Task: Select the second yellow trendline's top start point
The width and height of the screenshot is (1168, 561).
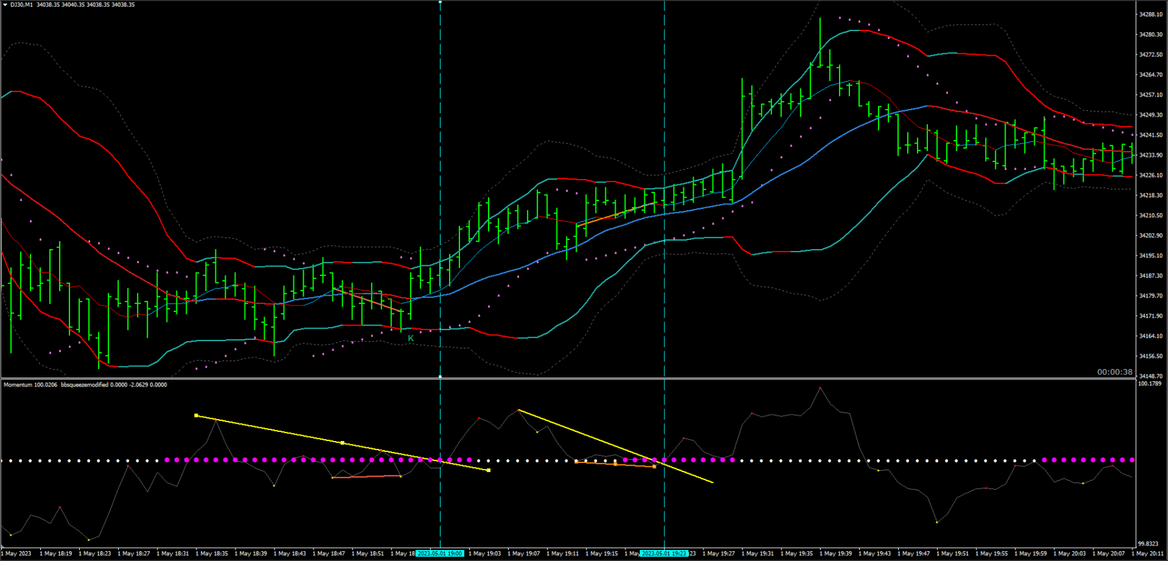Action: 518,410
